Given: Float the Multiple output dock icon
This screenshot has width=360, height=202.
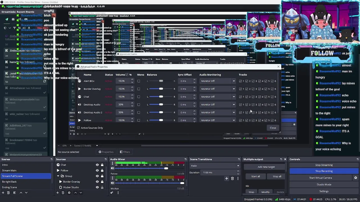Looking at the screenshot, I should coord(281,159).
